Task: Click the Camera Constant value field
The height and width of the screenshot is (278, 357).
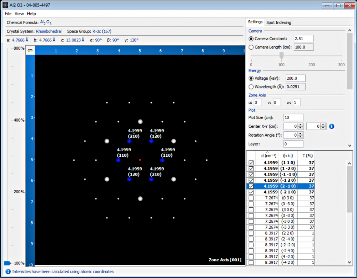Action: point(303,39)
